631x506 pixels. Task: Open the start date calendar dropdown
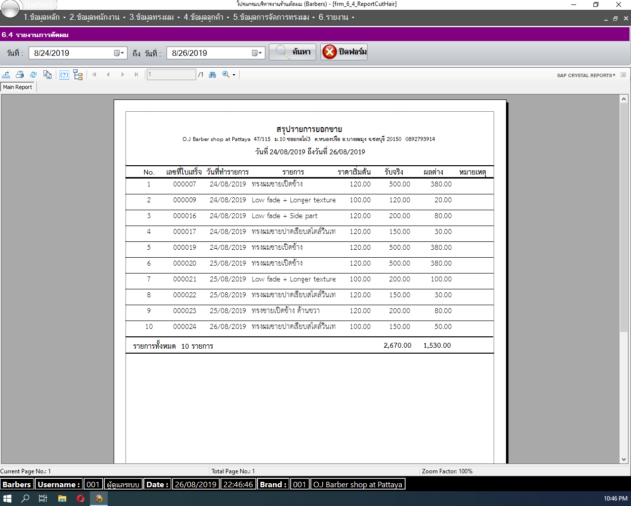pyautogui.click(x=119, y=53)
